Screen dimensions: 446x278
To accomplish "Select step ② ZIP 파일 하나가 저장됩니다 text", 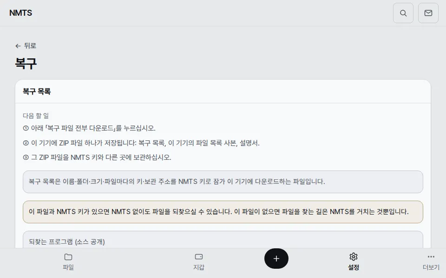I will pos(141,143).
